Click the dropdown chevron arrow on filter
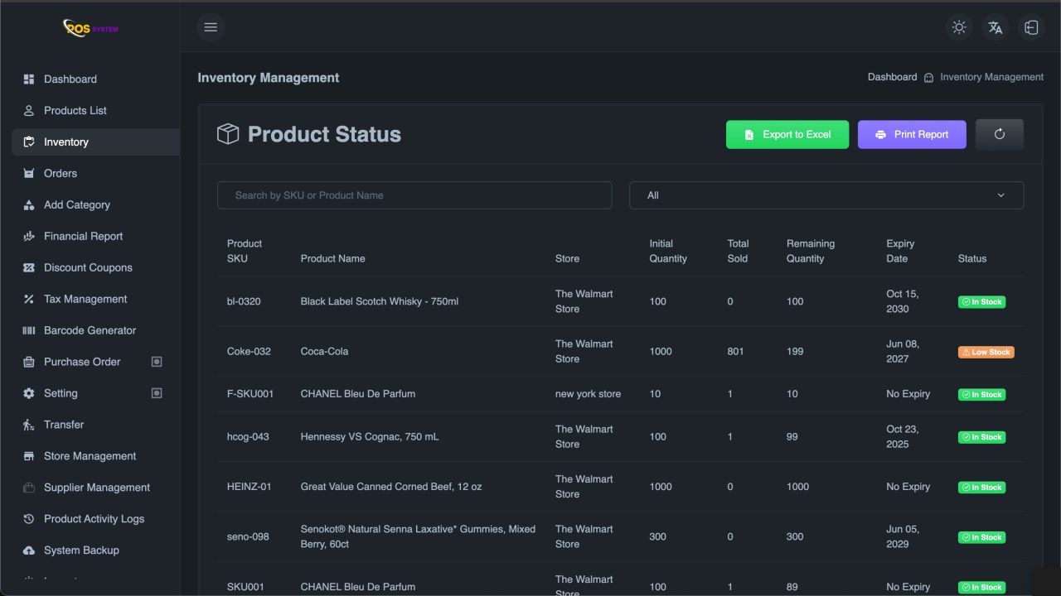This screenshot has height=596, width=1061. tap(1000, 195)
